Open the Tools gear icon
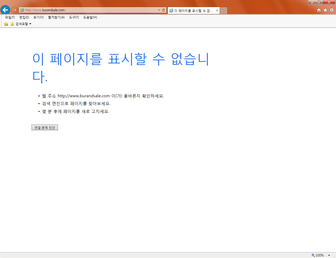The image size is (336, 258). tap(332, 10)
